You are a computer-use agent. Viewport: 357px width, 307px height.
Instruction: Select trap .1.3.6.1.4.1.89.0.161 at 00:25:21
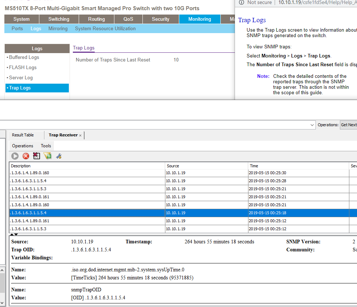[183, 197]
